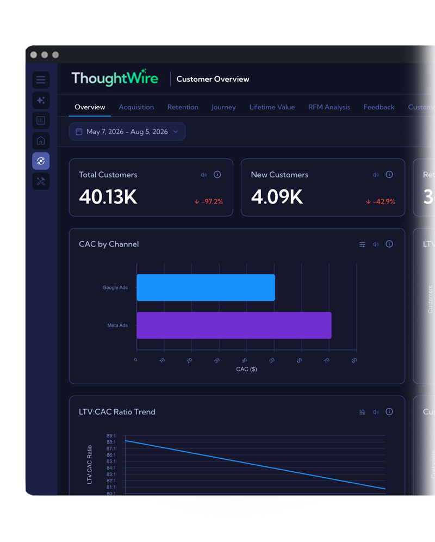Screen dimensions: 435x542
Task: Click the Google Ads axis label
Action: point(115,287)
